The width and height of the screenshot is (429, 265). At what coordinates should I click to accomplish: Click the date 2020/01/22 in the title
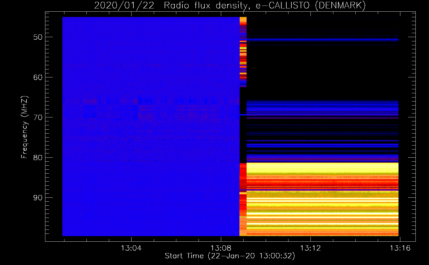[x=124, y=6]
